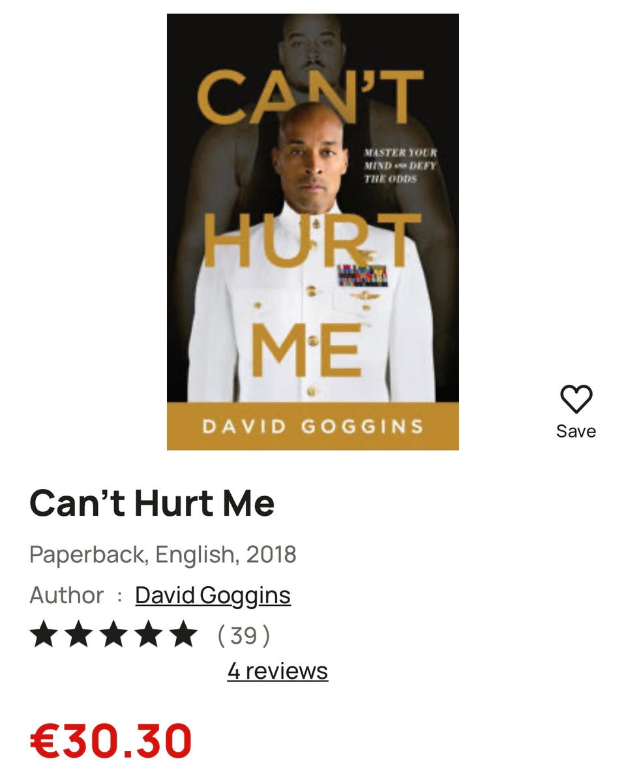Click the Save label under heart
The image size is (626, 774).
pos(576,431)
